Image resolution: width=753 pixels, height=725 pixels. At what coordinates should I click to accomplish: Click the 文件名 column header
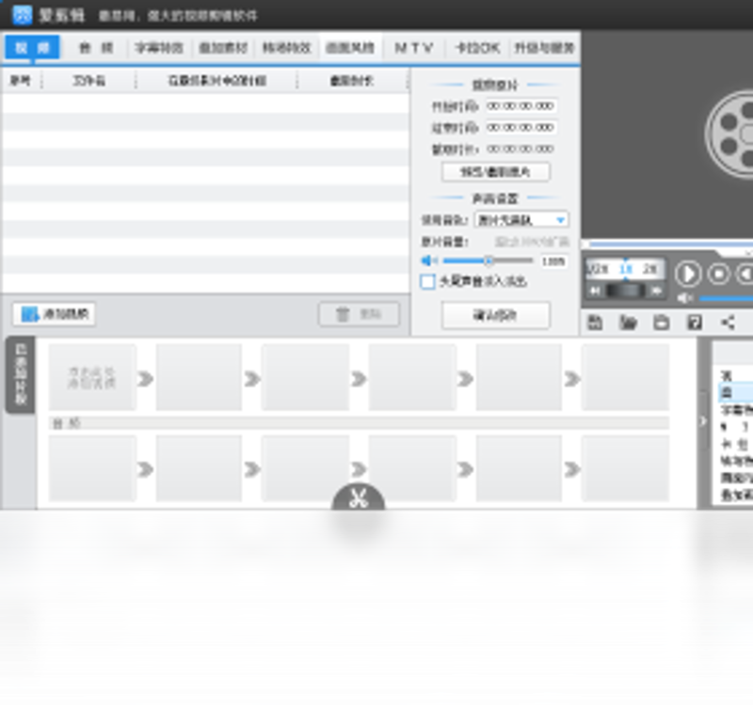click(88, 81)
